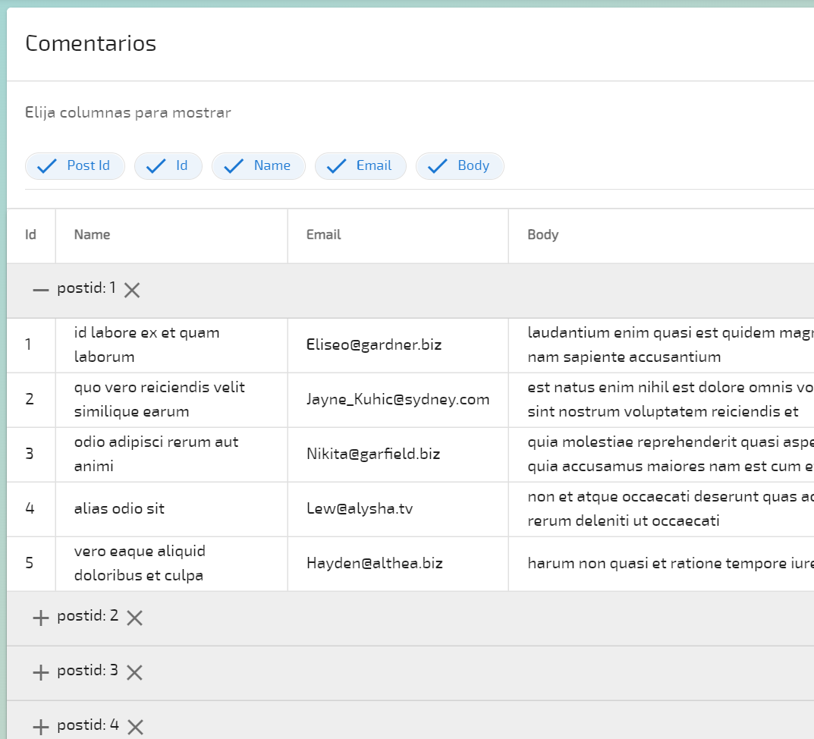Expand the postid: 2 group
Viewport: 814px width, 739px height.
41,618
